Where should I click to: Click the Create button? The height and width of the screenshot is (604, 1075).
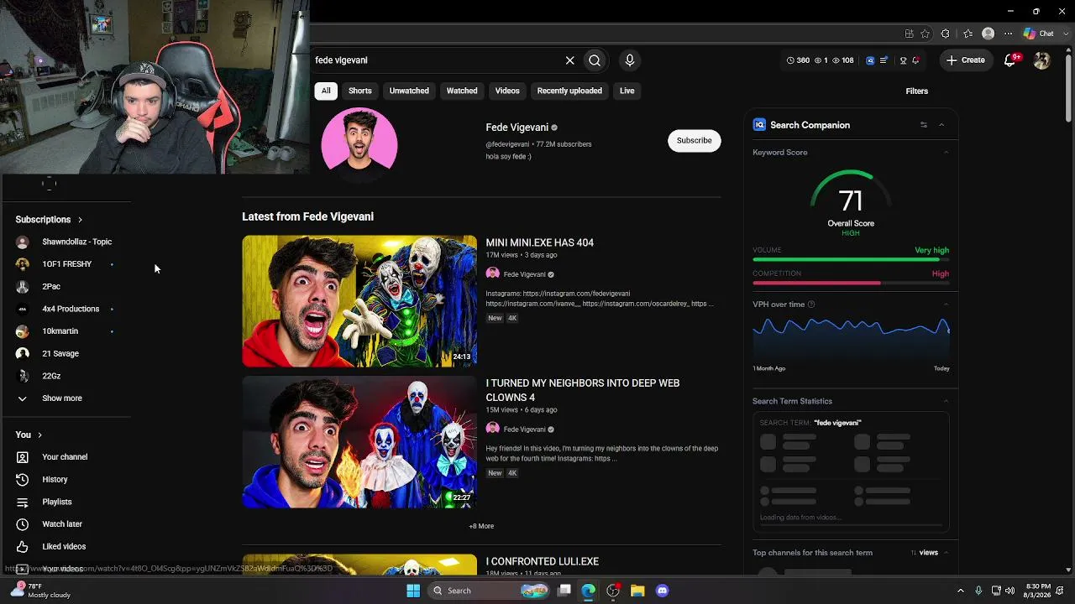[x=965, y=60]
